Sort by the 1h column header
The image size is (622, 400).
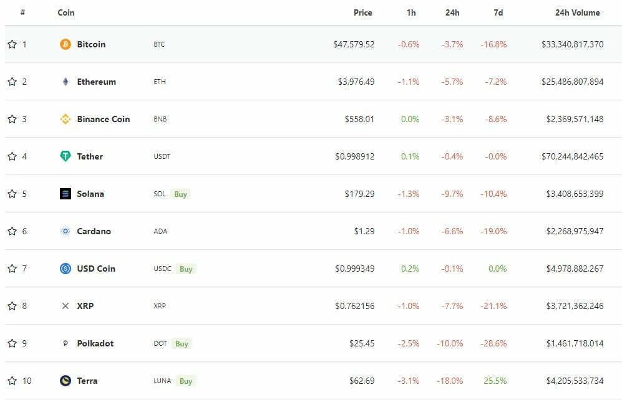pyautogui.click(x=411, y=12)
